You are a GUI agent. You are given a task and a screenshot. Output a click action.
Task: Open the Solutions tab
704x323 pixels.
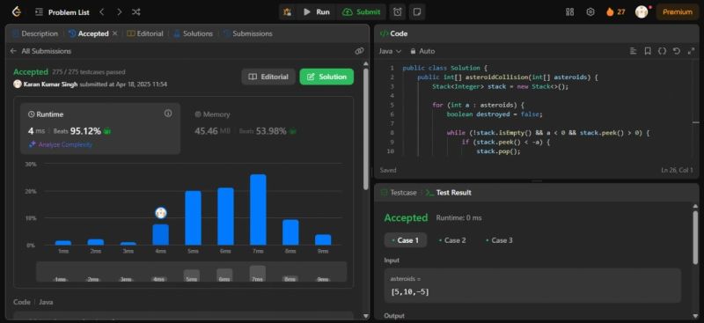(x=193, y=33)
